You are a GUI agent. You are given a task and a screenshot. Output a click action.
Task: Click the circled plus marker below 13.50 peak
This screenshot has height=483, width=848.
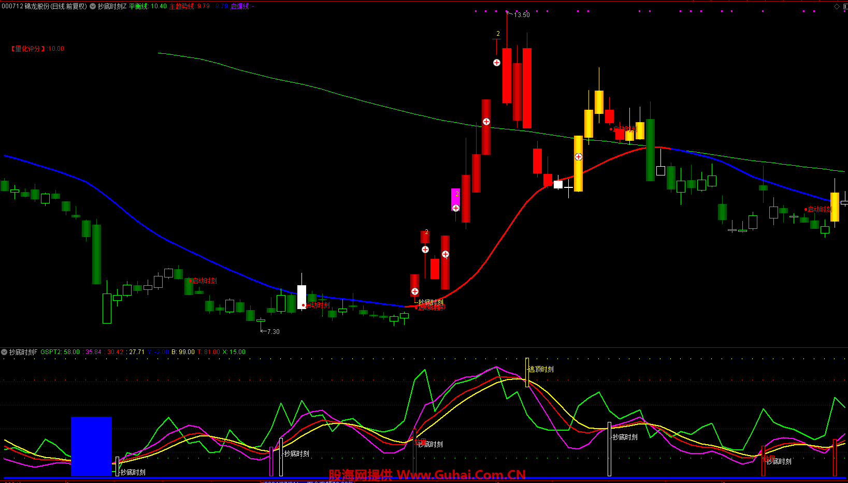tap(497, 63)
